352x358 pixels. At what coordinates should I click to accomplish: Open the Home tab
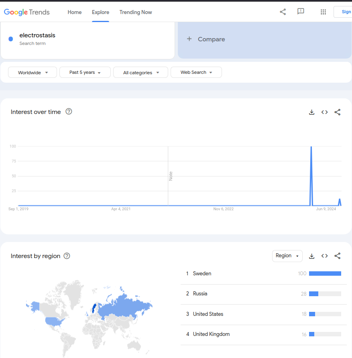74,12
